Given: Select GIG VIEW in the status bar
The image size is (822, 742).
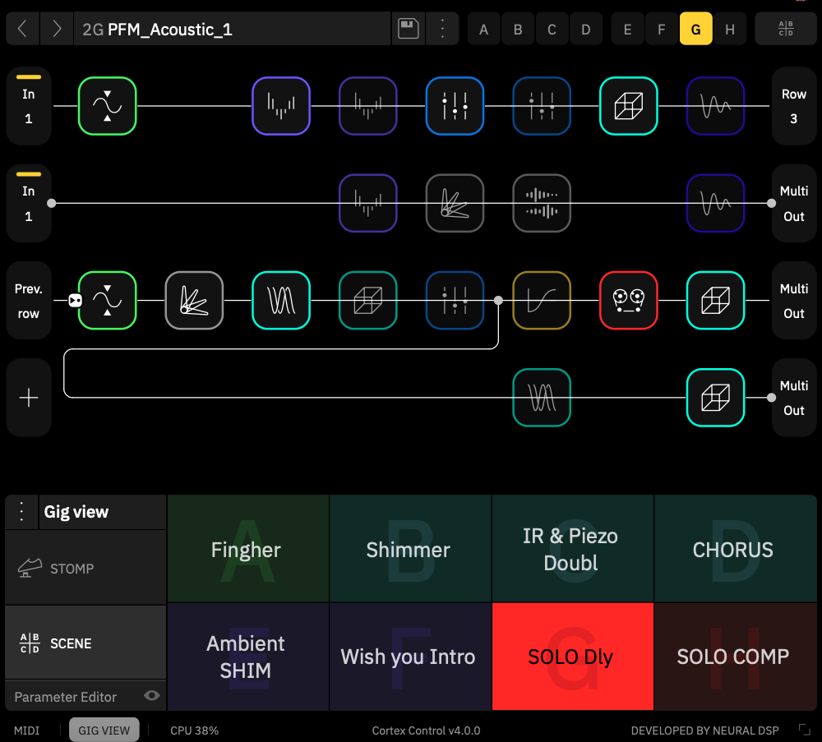Looking at the screenshot, I should 104,730.
